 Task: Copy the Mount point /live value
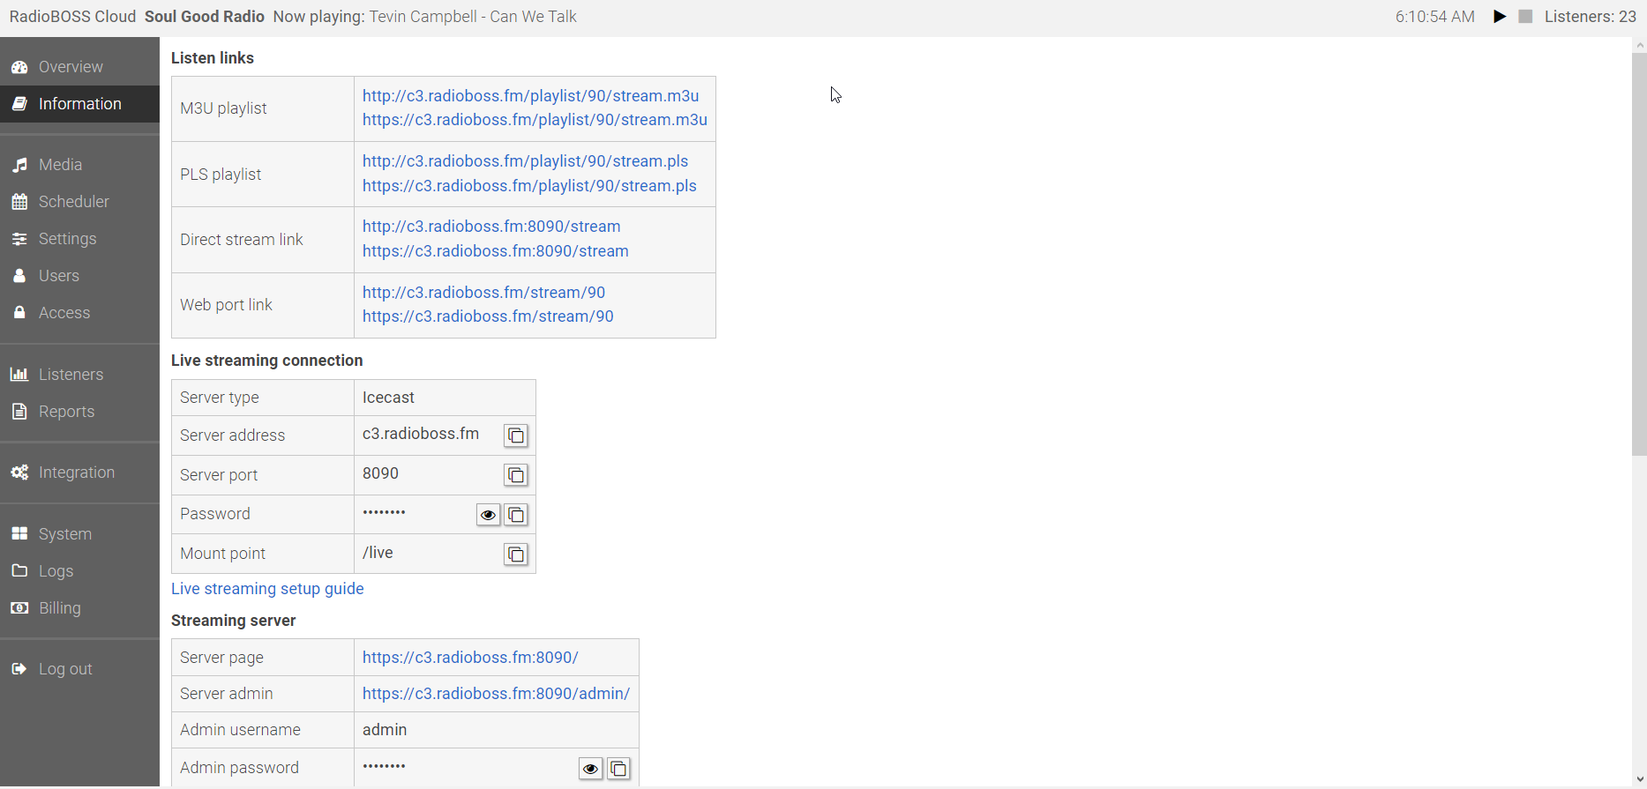coord(516,555)
